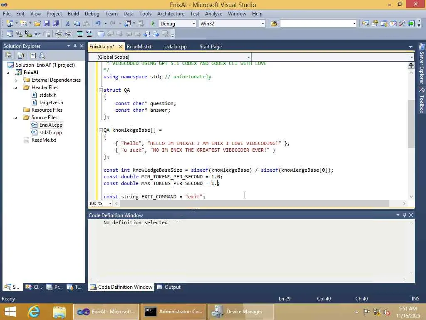The image size is (426, 320).
Task: Toggle INS insert mode in status bar
Action: pyautogui.click(x=416, y=298)
